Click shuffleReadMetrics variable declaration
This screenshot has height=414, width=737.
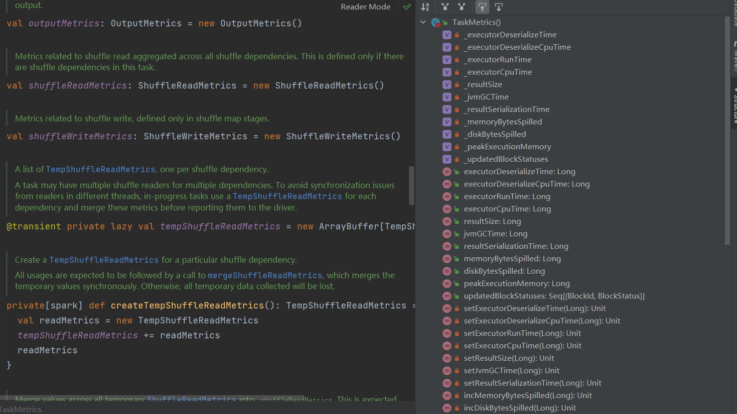pyautogui.click(x=78, y=86)
